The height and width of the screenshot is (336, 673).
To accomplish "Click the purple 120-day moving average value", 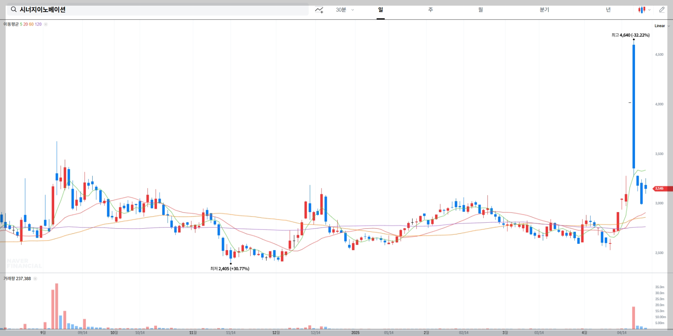I will pyautogui.click(x=38, y=24).
